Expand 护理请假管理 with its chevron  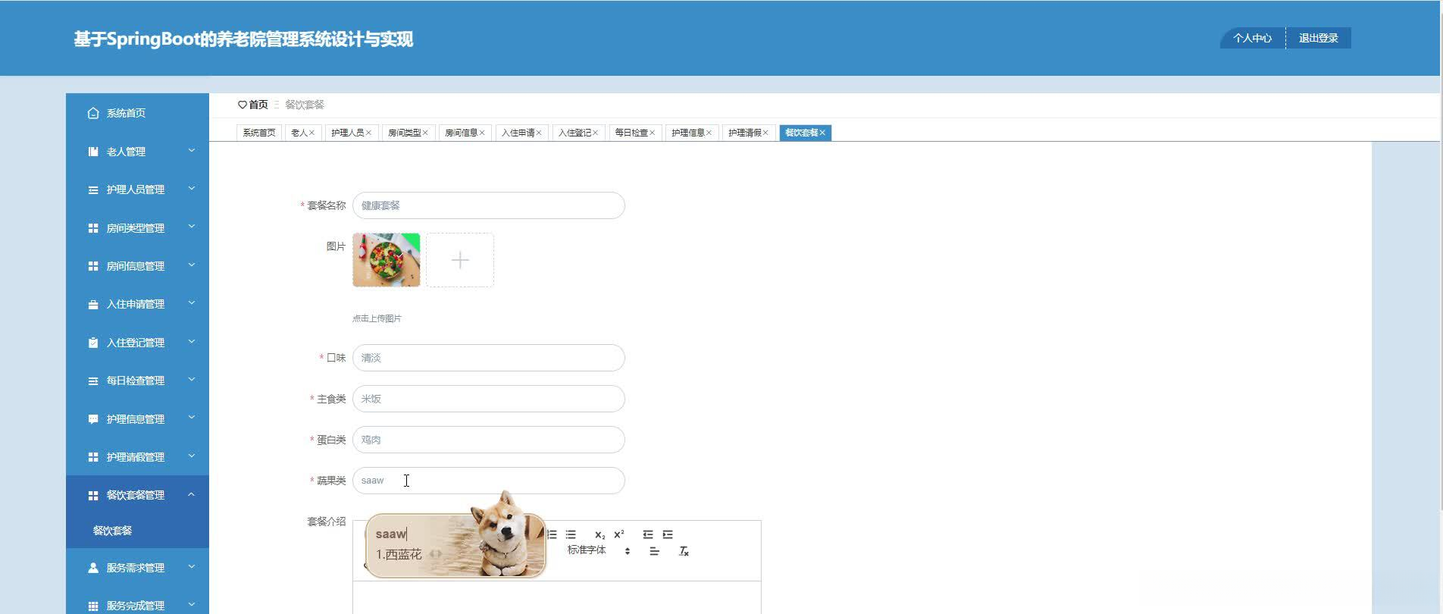[192, 456]
